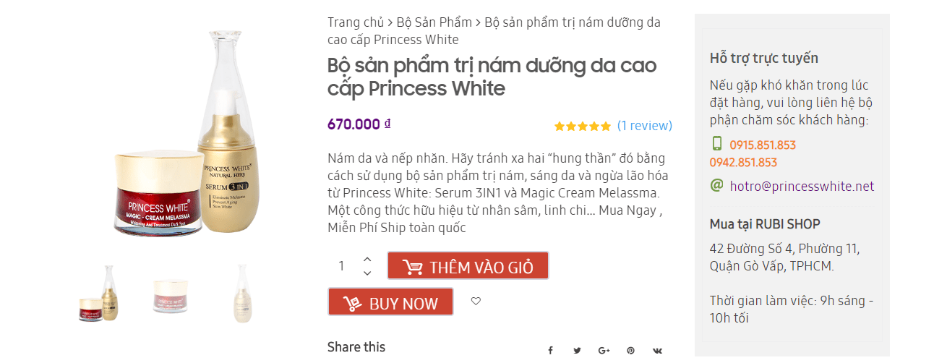The image size is (934, 363).
Task: View the gold serum bottle thumbnail
Action: (243, 294)
